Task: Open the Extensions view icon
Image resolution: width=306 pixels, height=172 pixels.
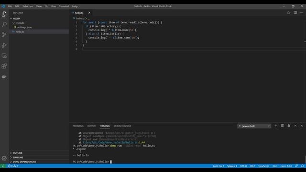Action: 4,66
